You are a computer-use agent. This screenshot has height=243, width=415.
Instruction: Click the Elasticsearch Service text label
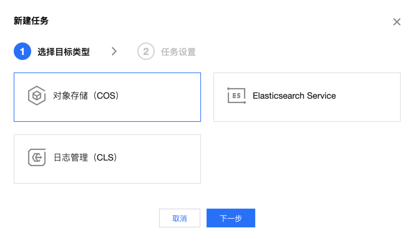tap(294, 96)
